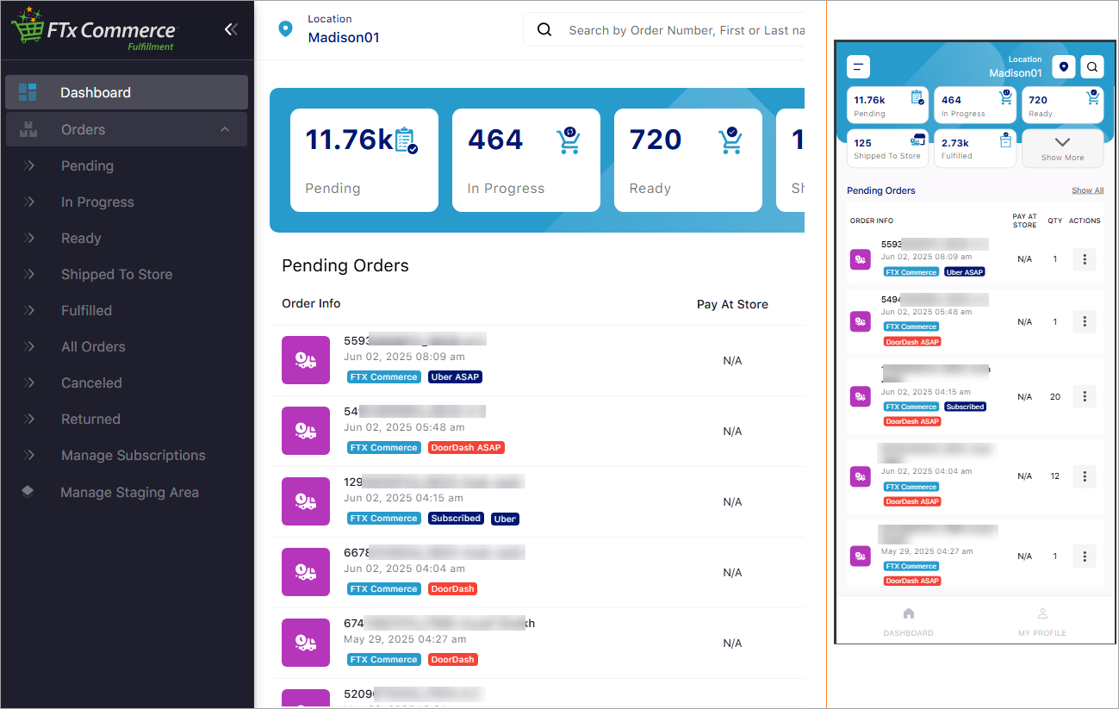Open the actions menu for mobile May 29 order
This screenshot has height=709, width=1119.
1084,557
